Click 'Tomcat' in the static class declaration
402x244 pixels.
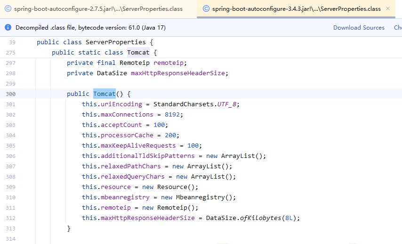point(138,53)
